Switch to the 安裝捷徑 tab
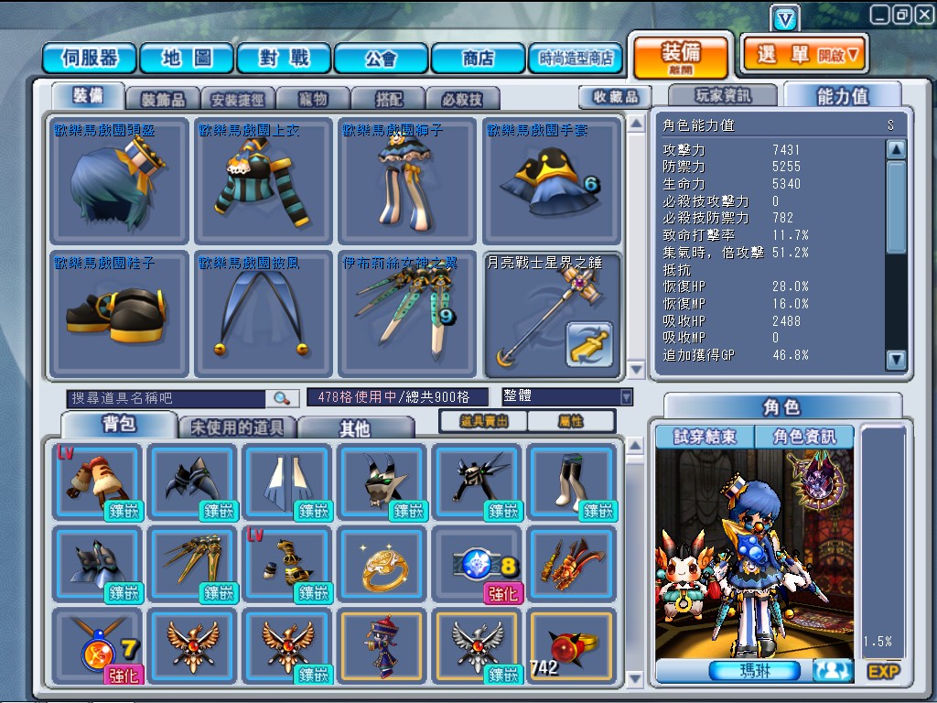 coord(238,99)
